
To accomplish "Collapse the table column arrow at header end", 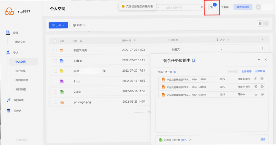I will (263, 39).
